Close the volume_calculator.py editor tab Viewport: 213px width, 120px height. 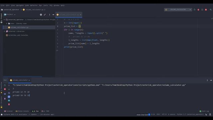81,15
